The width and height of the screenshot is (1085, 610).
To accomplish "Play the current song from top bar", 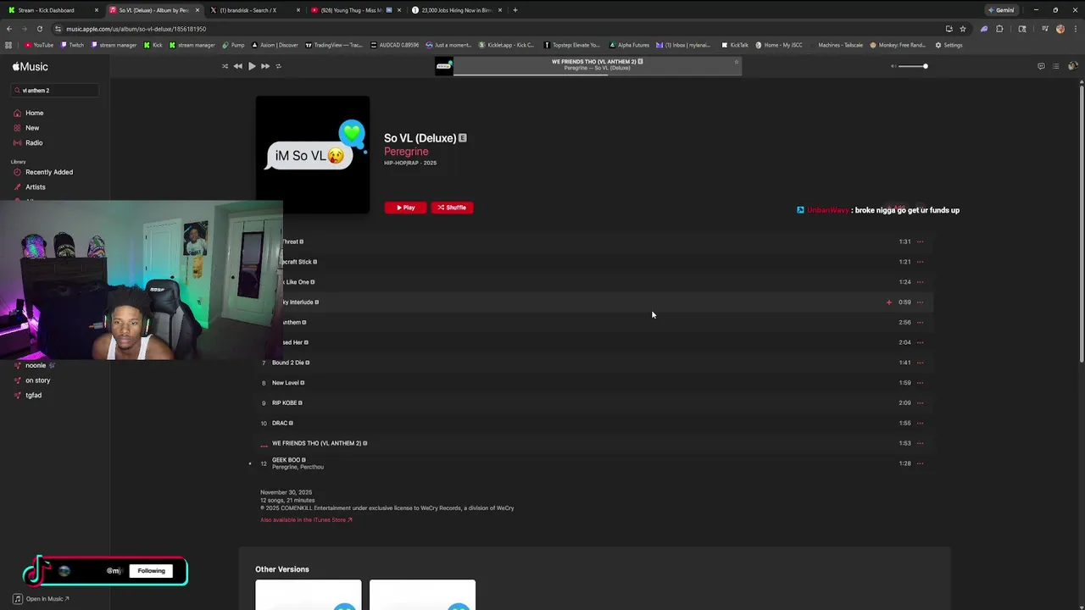I will point(252,66).
